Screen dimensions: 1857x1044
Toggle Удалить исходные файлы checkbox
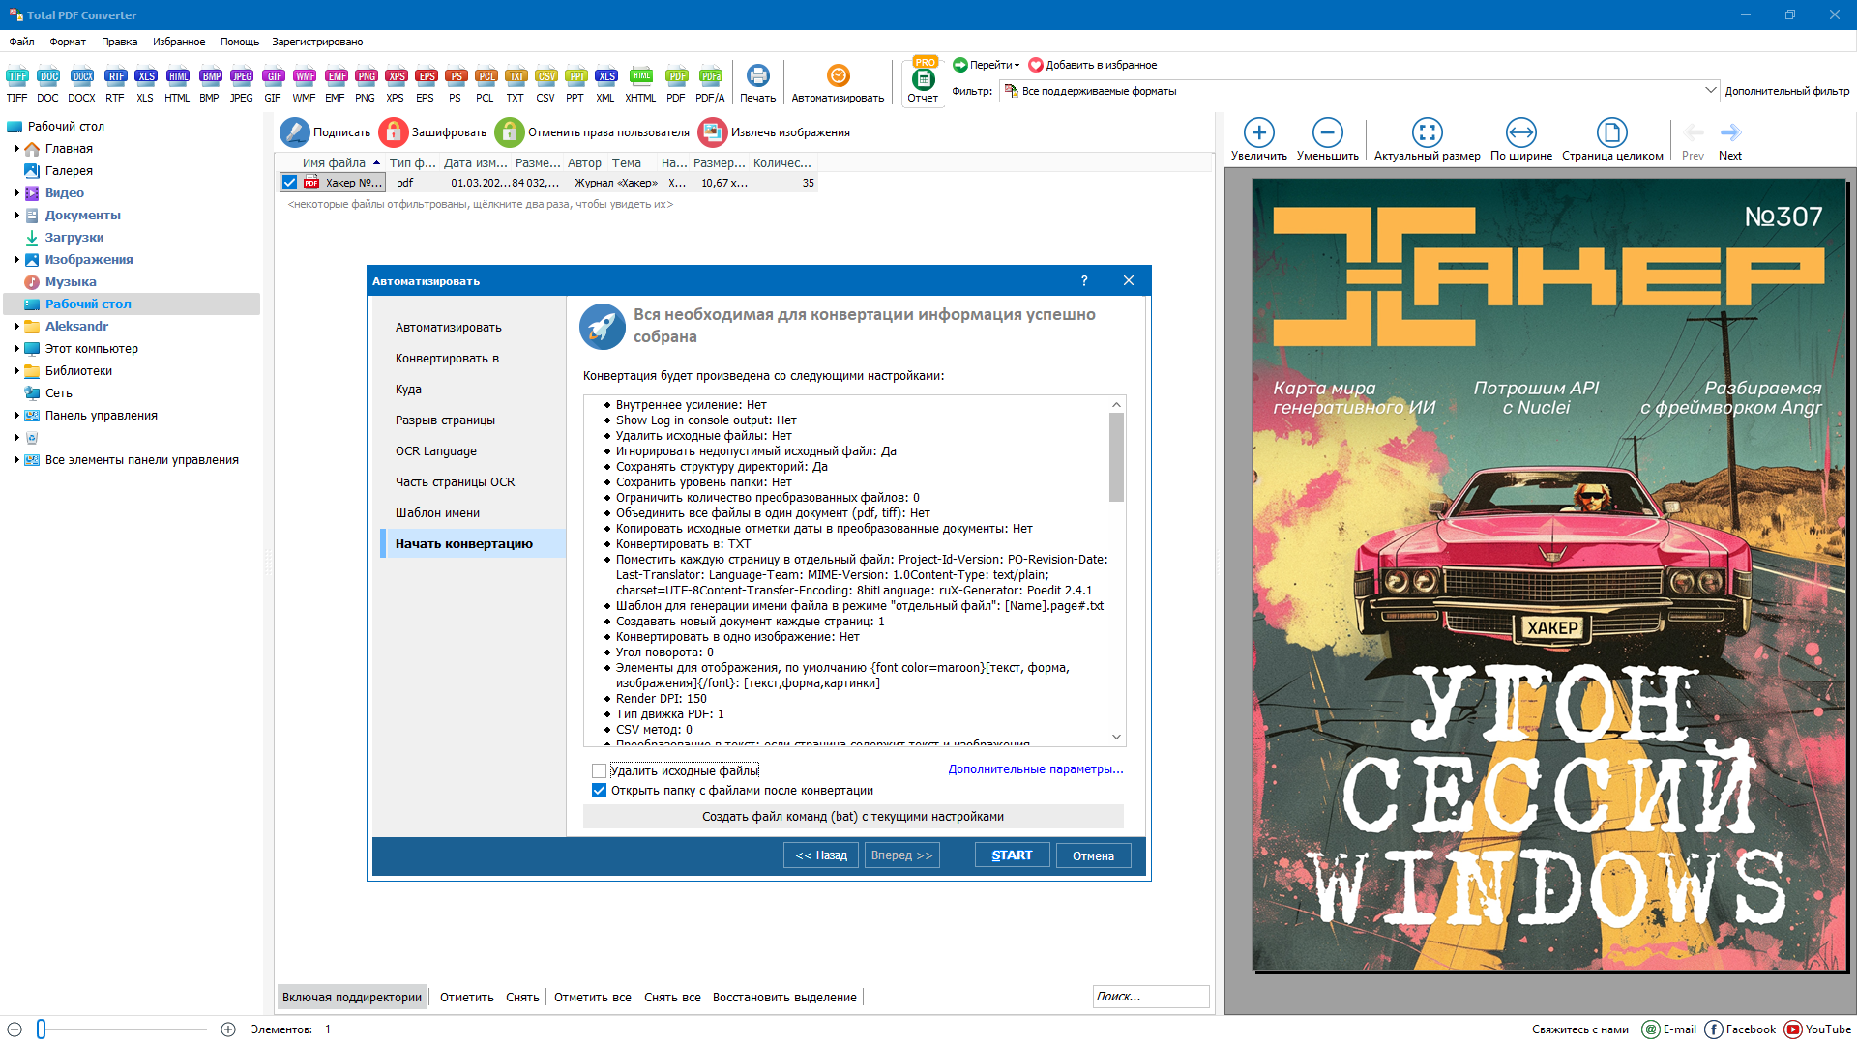(599, 770)
